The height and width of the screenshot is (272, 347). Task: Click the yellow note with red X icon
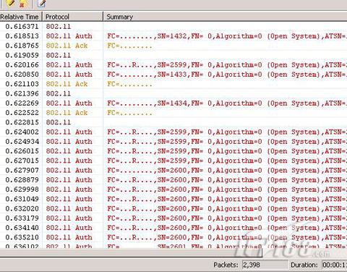(x=22, y=4)
